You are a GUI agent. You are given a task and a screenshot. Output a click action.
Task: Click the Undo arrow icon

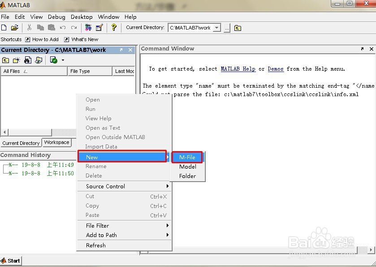63,28
